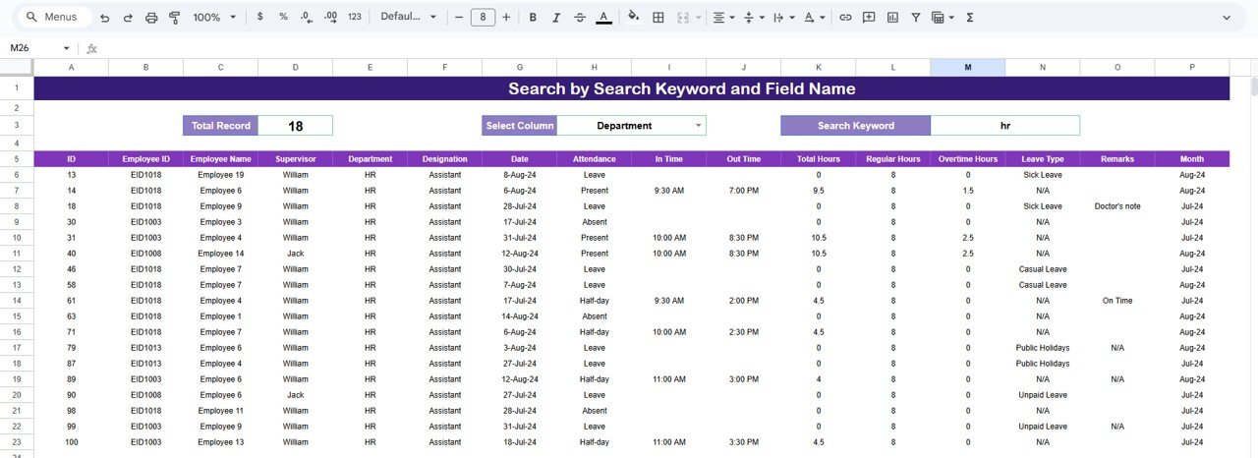Click the Overtime Hours header cell
1258x458 pixels.
coord(967,158)
